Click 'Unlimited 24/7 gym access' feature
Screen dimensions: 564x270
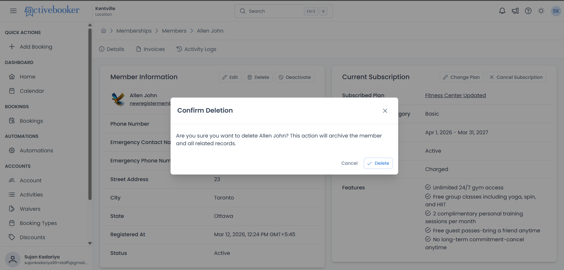click(x=464, y=188)
